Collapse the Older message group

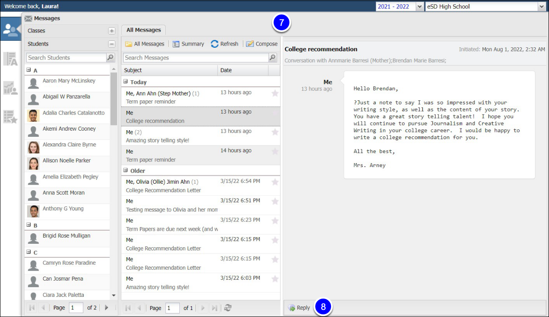126,170
